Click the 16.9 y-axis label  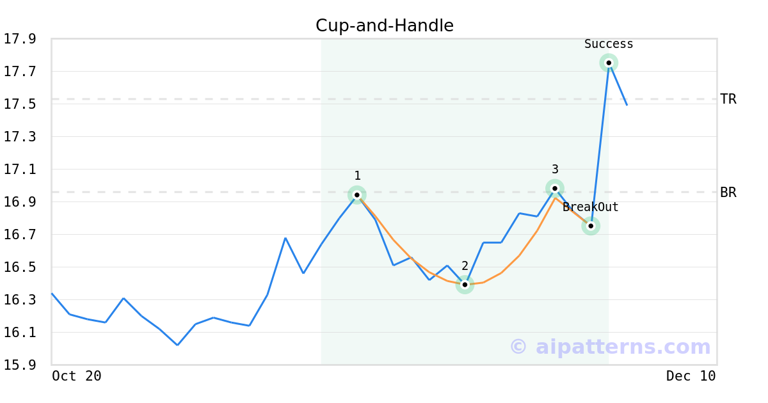pos(20,202)
